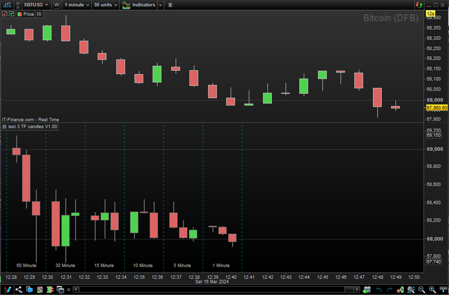Click the IT-Finance.com - Real Time text
449x295 pixels.
[30, 120]
